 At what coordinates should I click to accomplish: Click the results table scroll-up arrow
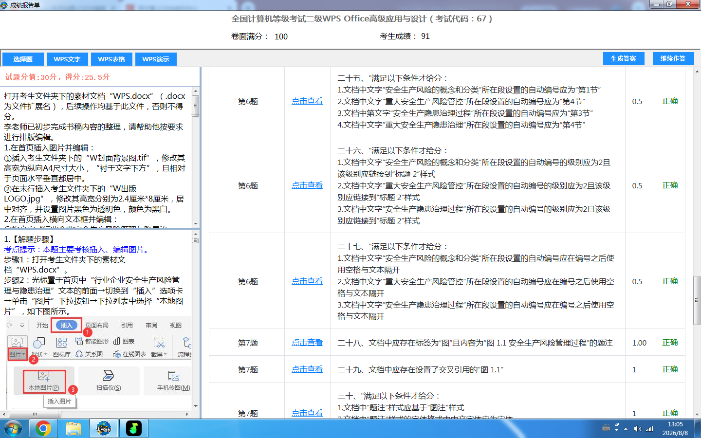coord(697,71)
